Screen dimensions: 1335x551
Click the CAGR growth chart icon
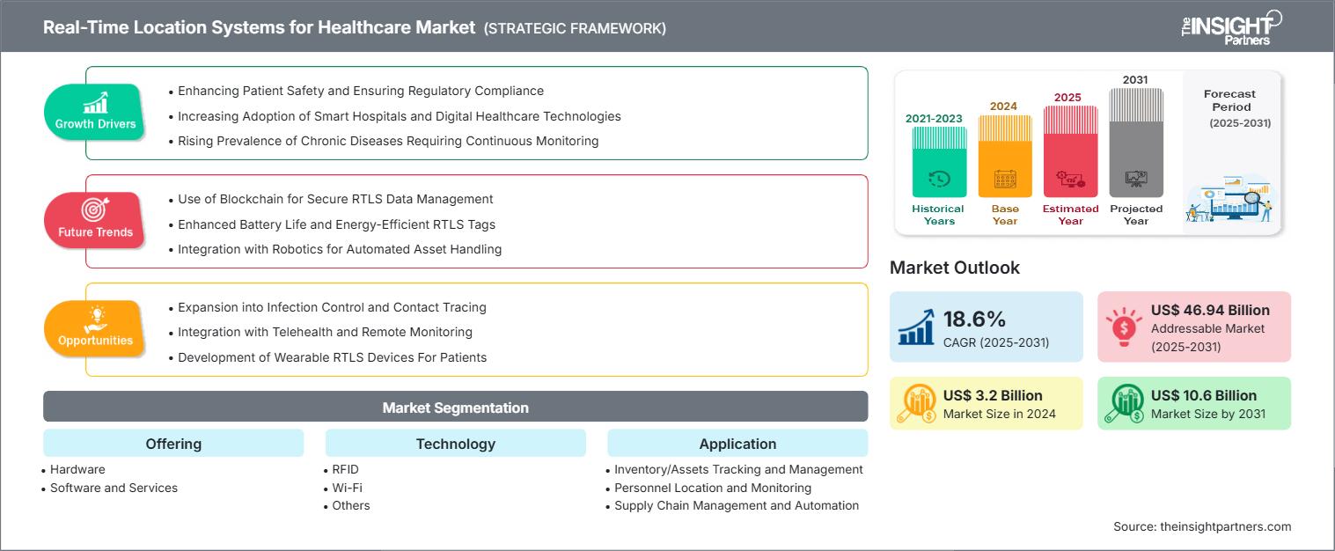916,327
